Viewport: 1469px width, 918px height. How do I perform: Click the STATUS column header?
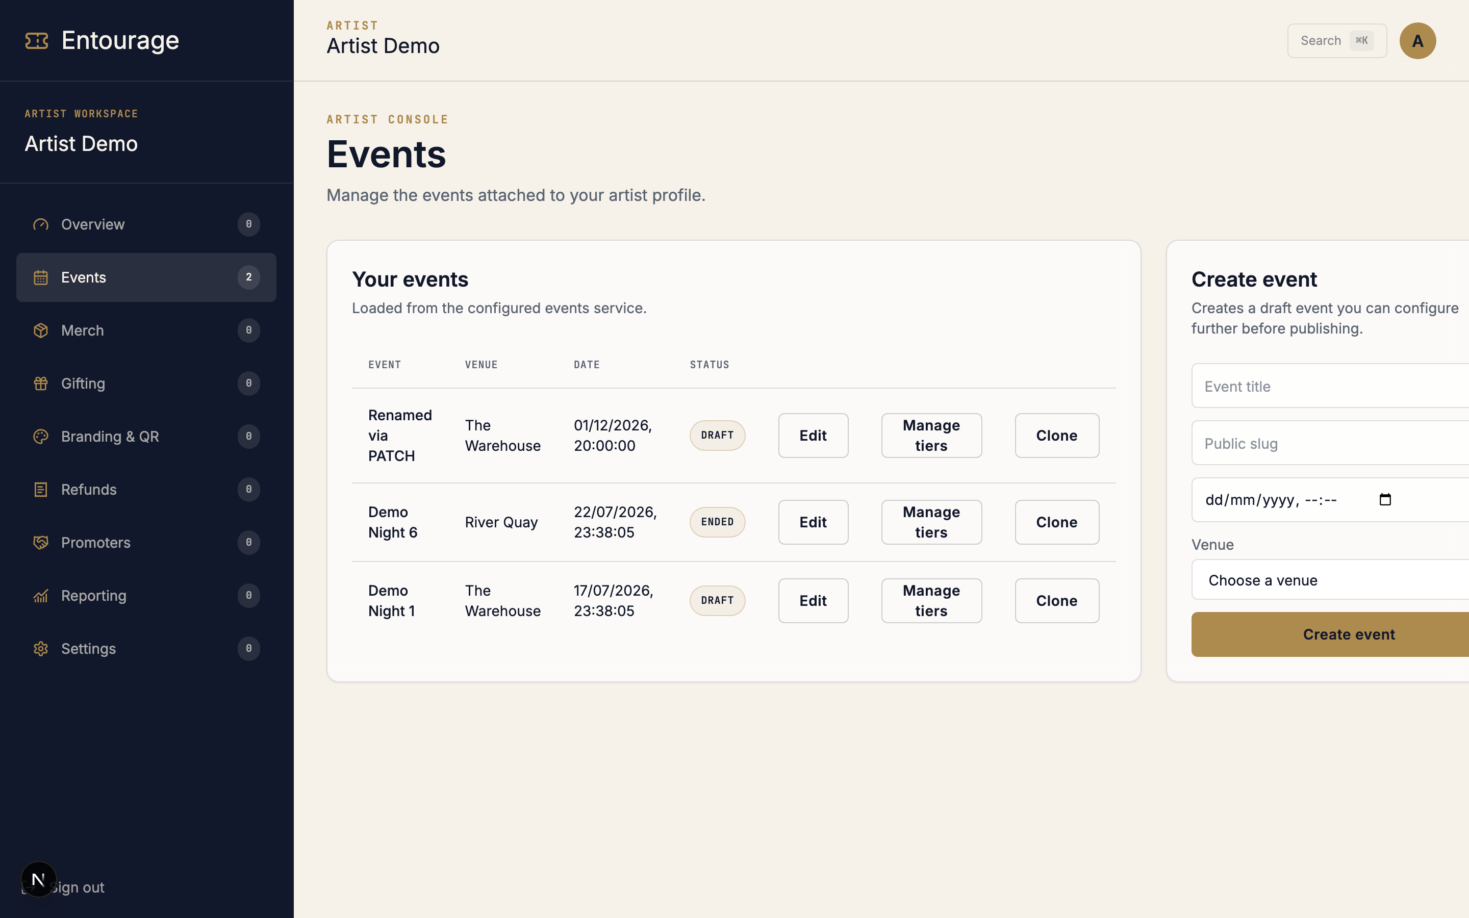click(x=709, y=365)
